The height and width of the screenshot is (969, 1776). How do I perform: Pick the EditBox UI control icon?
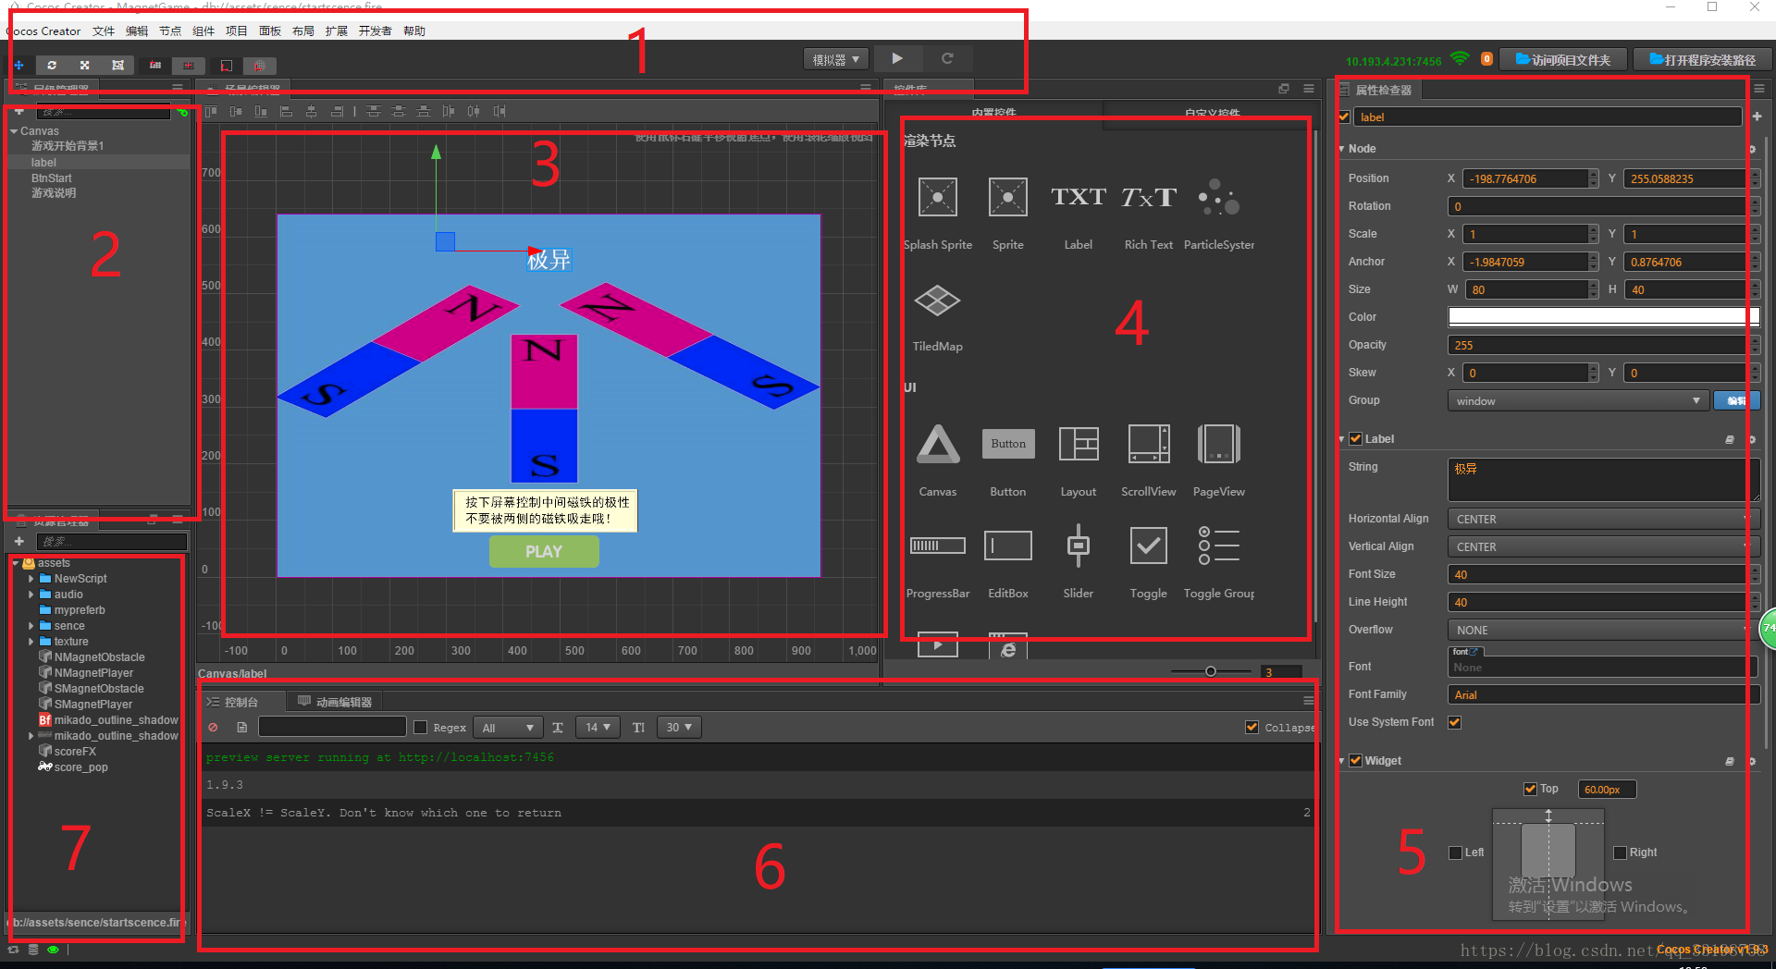(1008, 546)
